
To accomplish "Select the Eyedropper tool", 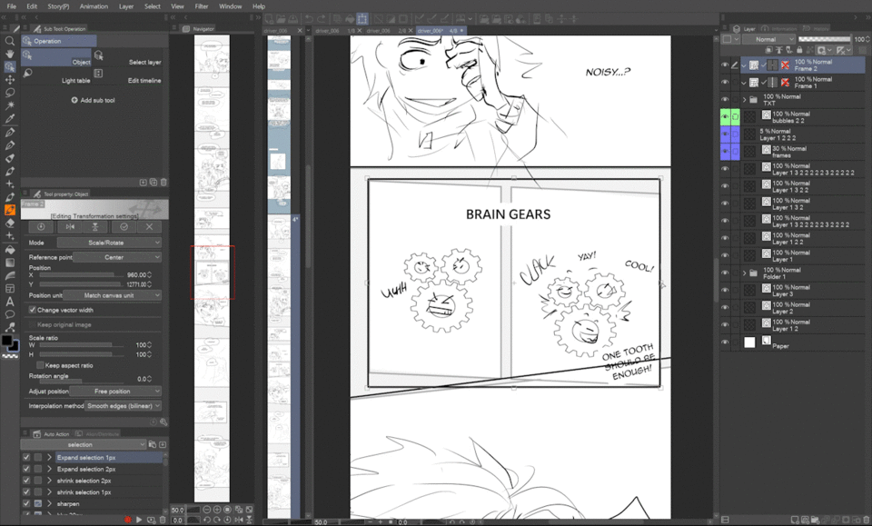I will [9, 118].
